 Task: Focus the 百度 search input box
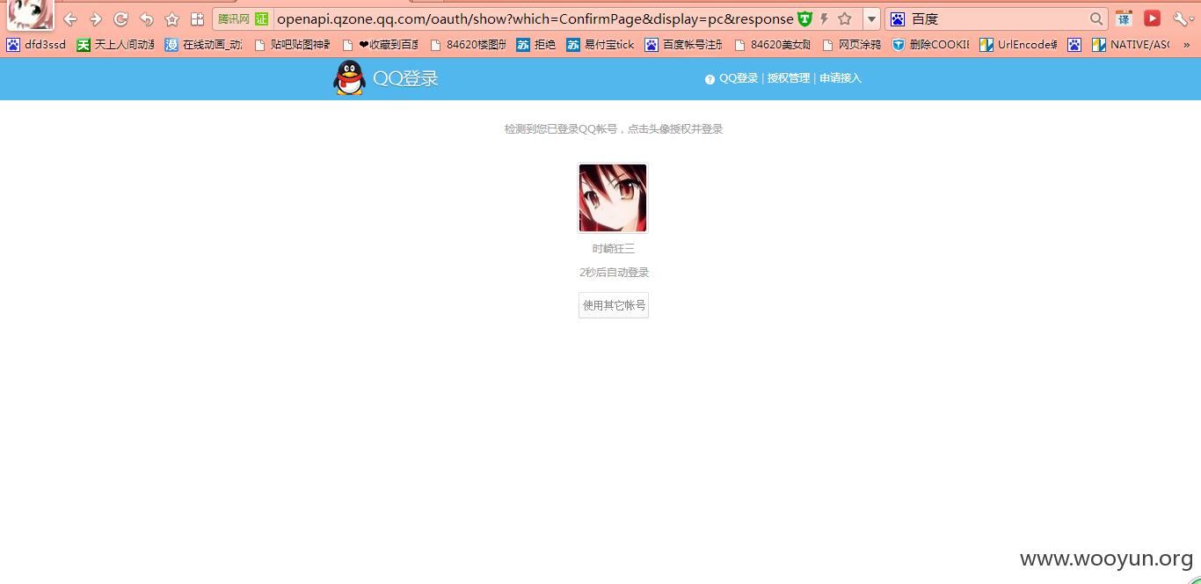point(997,19)
